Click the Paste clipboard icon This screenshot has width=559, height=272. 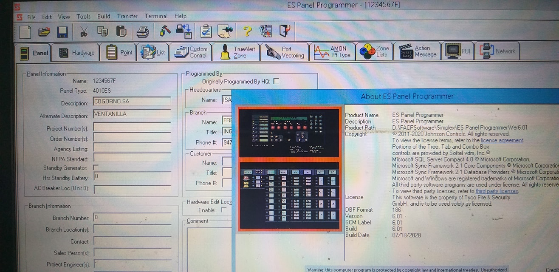tap(121, 32)
